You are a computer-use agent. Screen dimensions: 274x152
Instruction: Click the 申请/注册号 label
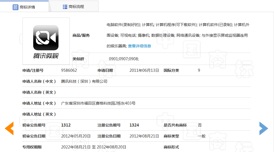pos(33,70)
